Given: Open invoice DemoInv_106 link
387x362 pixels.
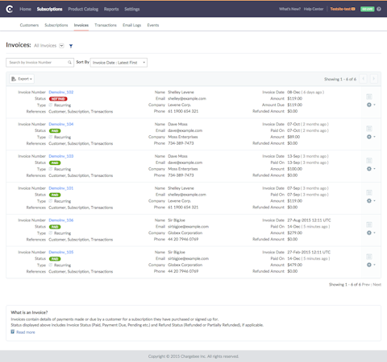Looking at the screenshot, I should tap(61, 220).
